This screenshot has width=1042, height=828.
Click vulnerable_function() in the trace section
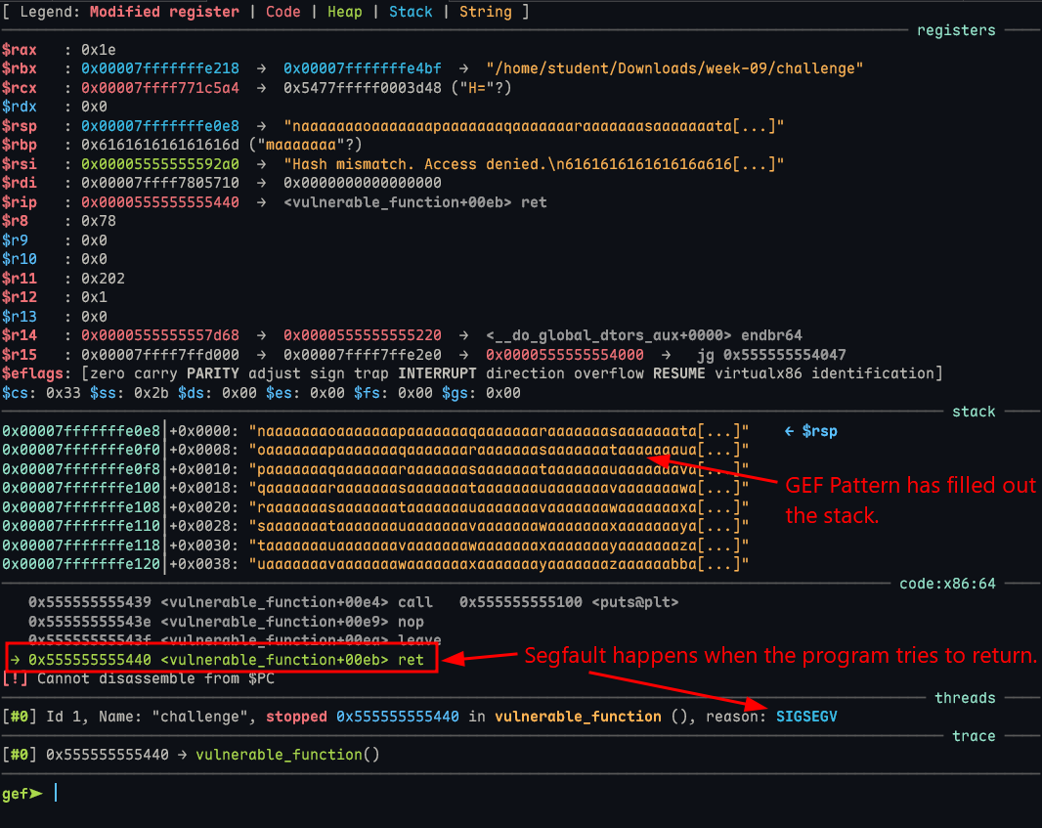tap(286, 754)
